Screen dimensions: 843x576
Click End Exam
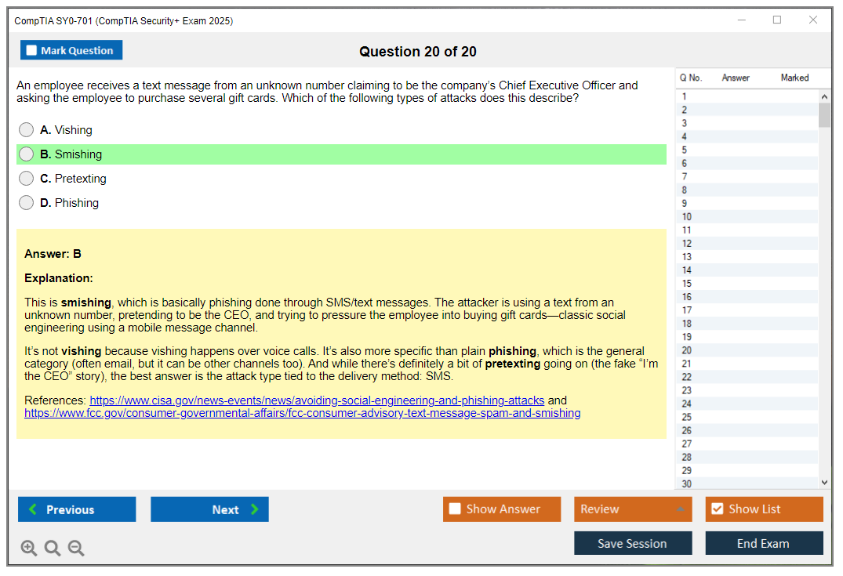click(x=764, y=543)
